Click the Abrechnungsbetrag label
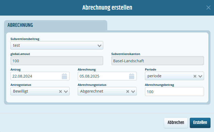Image resolution: width=214 pixels, height=132 pixels. [159, 85]
